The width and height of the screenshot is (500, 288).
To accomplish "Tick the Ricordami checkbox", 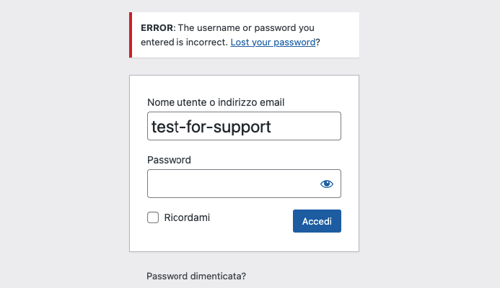I will coord(153,217).
